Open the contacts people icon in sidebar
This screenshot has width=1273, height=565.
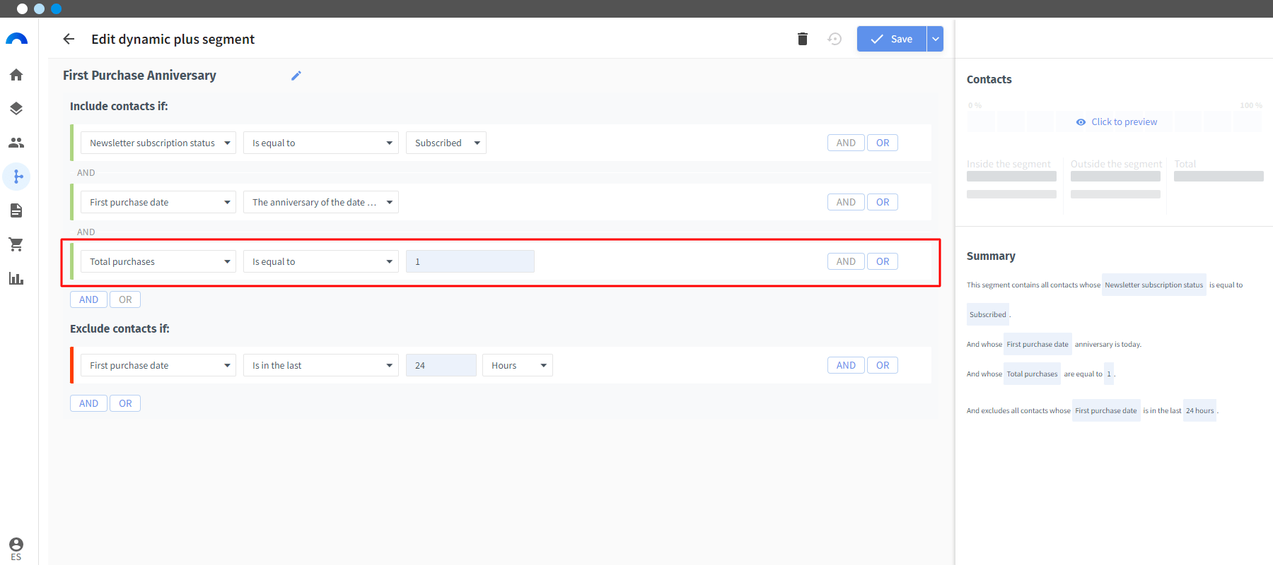tap(16, 143)
